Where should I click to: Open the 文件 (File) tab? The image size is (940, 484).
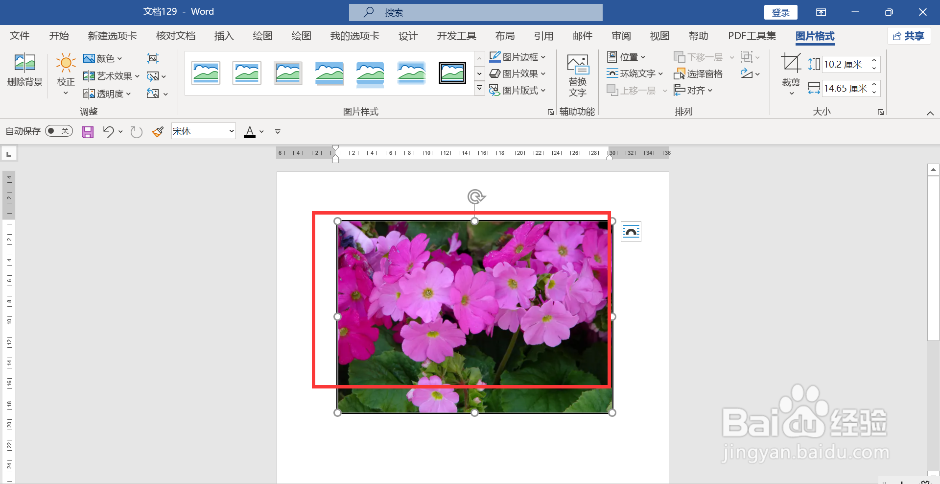point(20,36)
